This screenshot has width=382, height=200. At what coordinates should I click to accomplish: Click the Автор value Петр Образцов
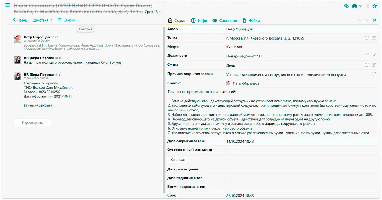pos(239,29)
